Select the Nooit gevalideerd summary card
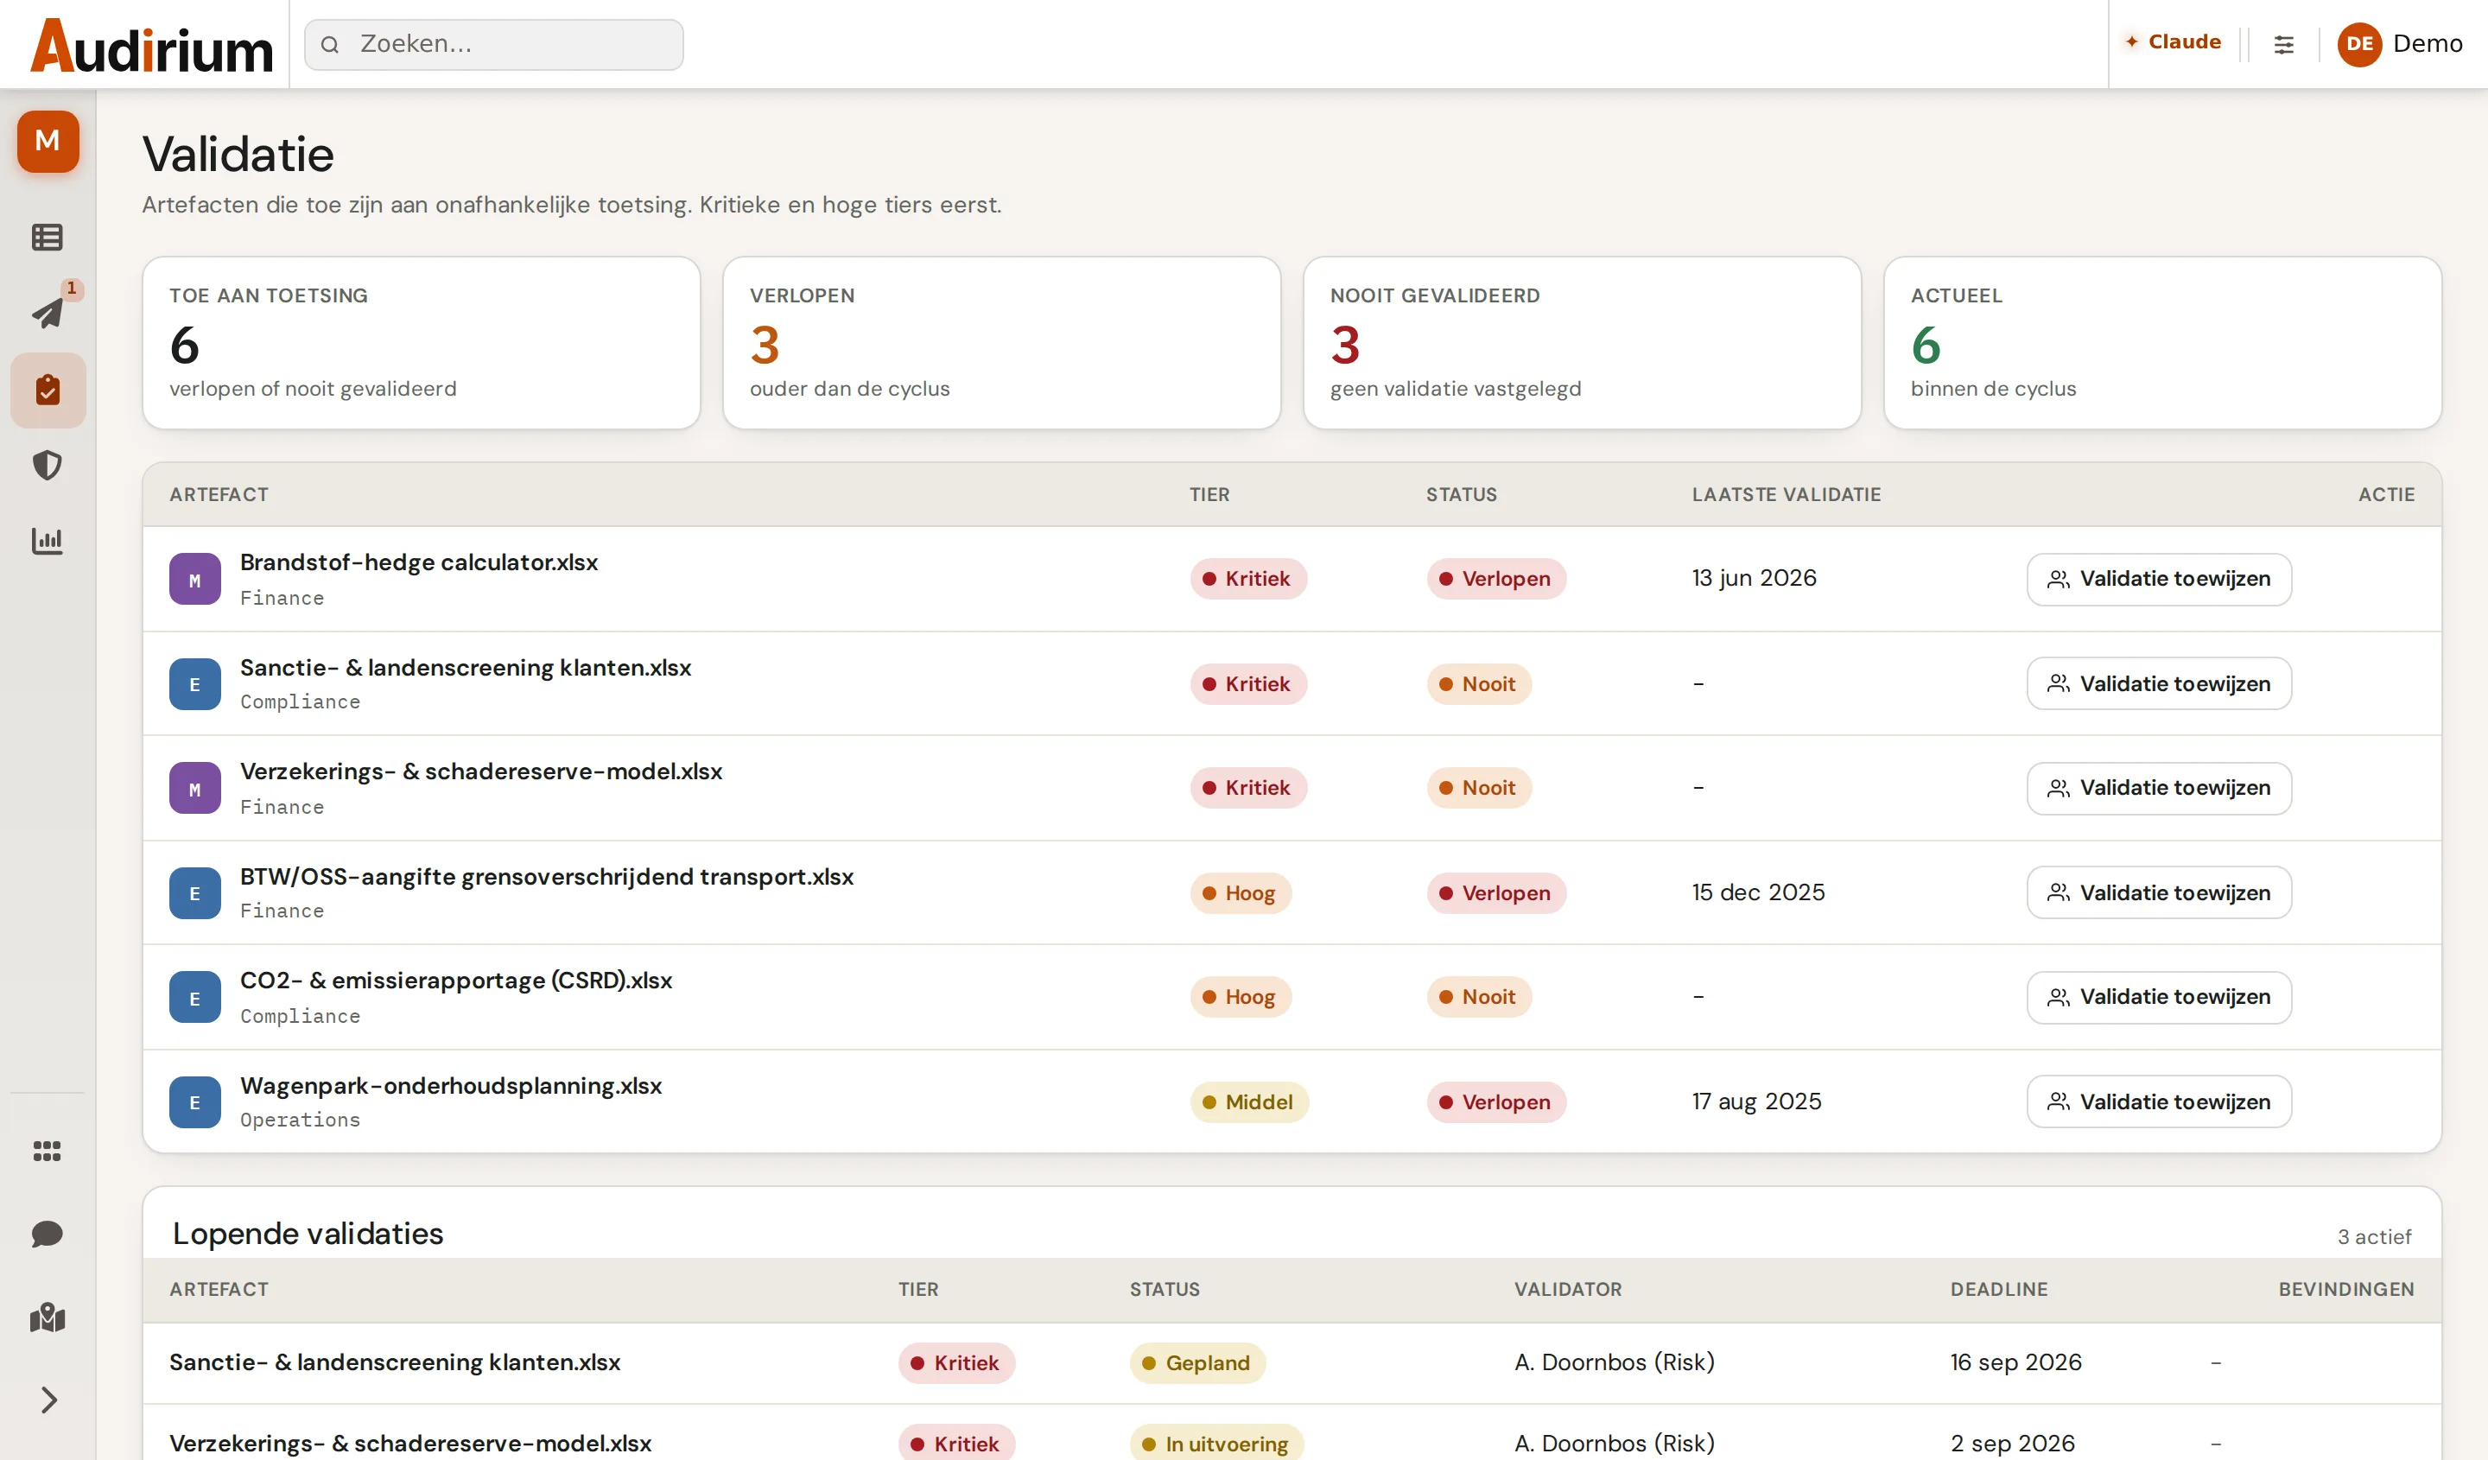Viewport: 2488px width, 1460px height. coord(1582,343)
